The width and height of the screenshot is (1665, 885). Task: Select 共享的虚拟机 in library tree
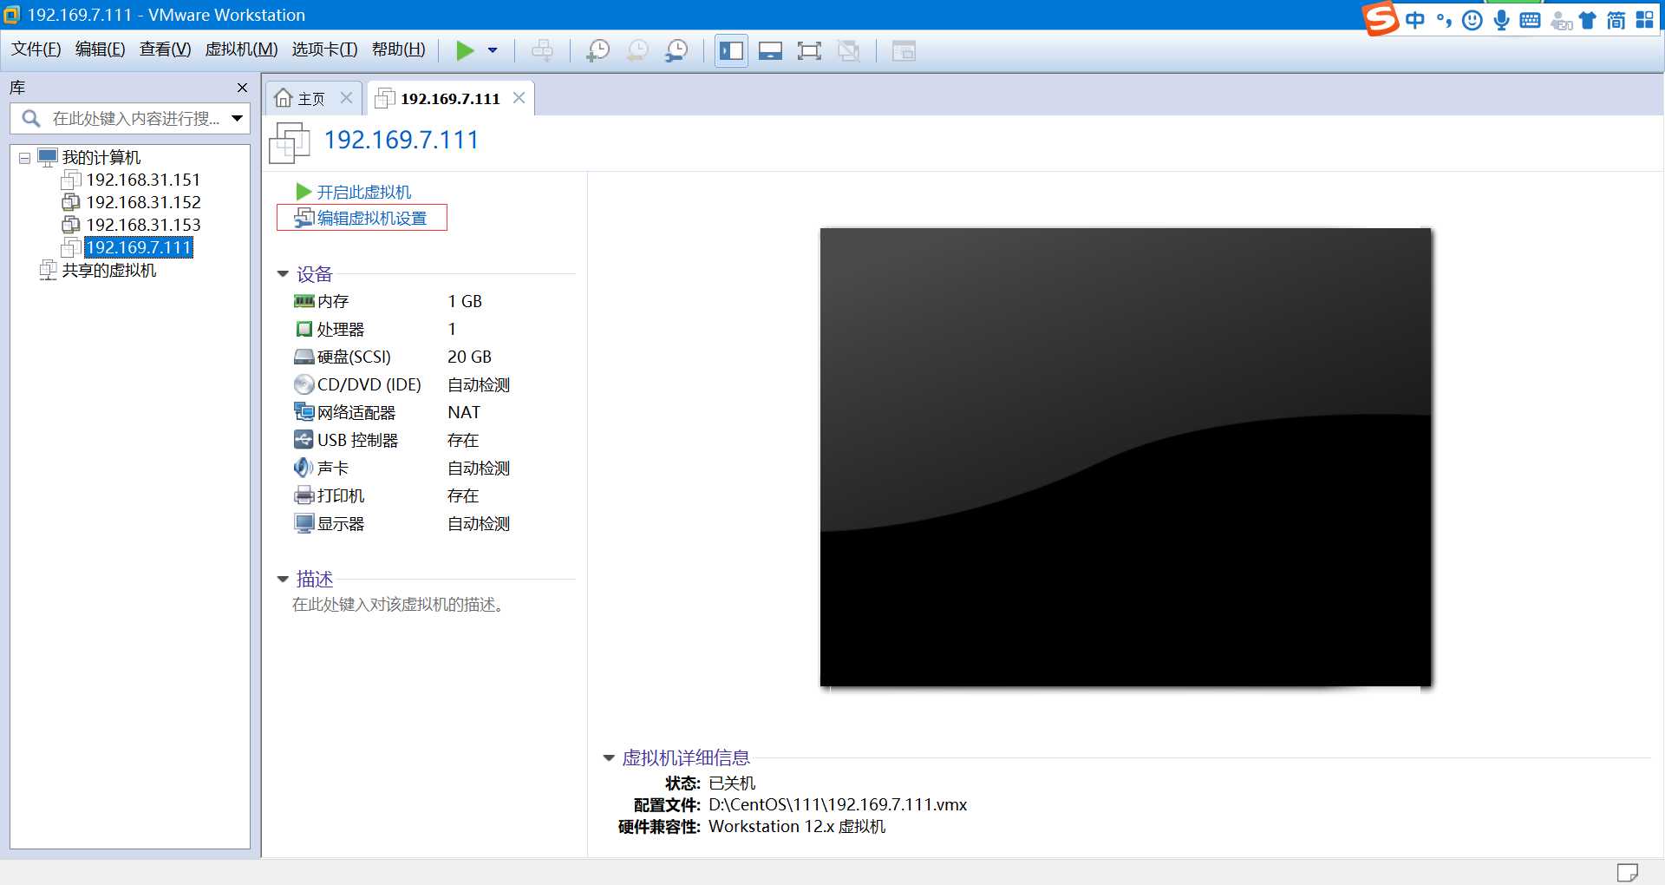coord(108,270)
